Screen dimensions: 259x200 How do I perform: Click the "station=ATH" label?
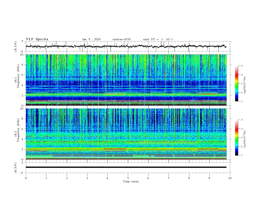(x=121, y=39)
